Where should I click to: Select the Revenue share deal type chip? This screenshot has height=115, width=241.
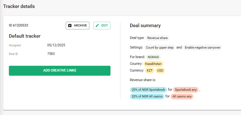(x=157, y=38)
